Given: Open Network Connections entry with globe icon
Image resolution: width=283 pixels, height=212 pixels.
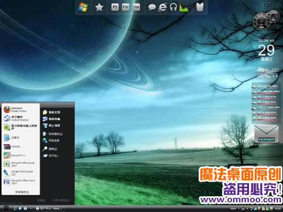Looking at the screenshot, I should (x=51, y=141).
